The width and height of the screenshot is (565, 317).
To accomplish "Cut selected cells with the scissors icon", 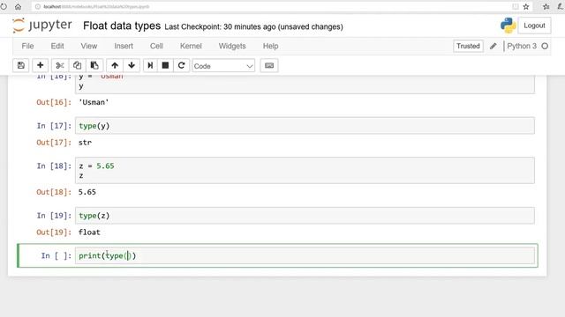I will (x=60, y=66).
